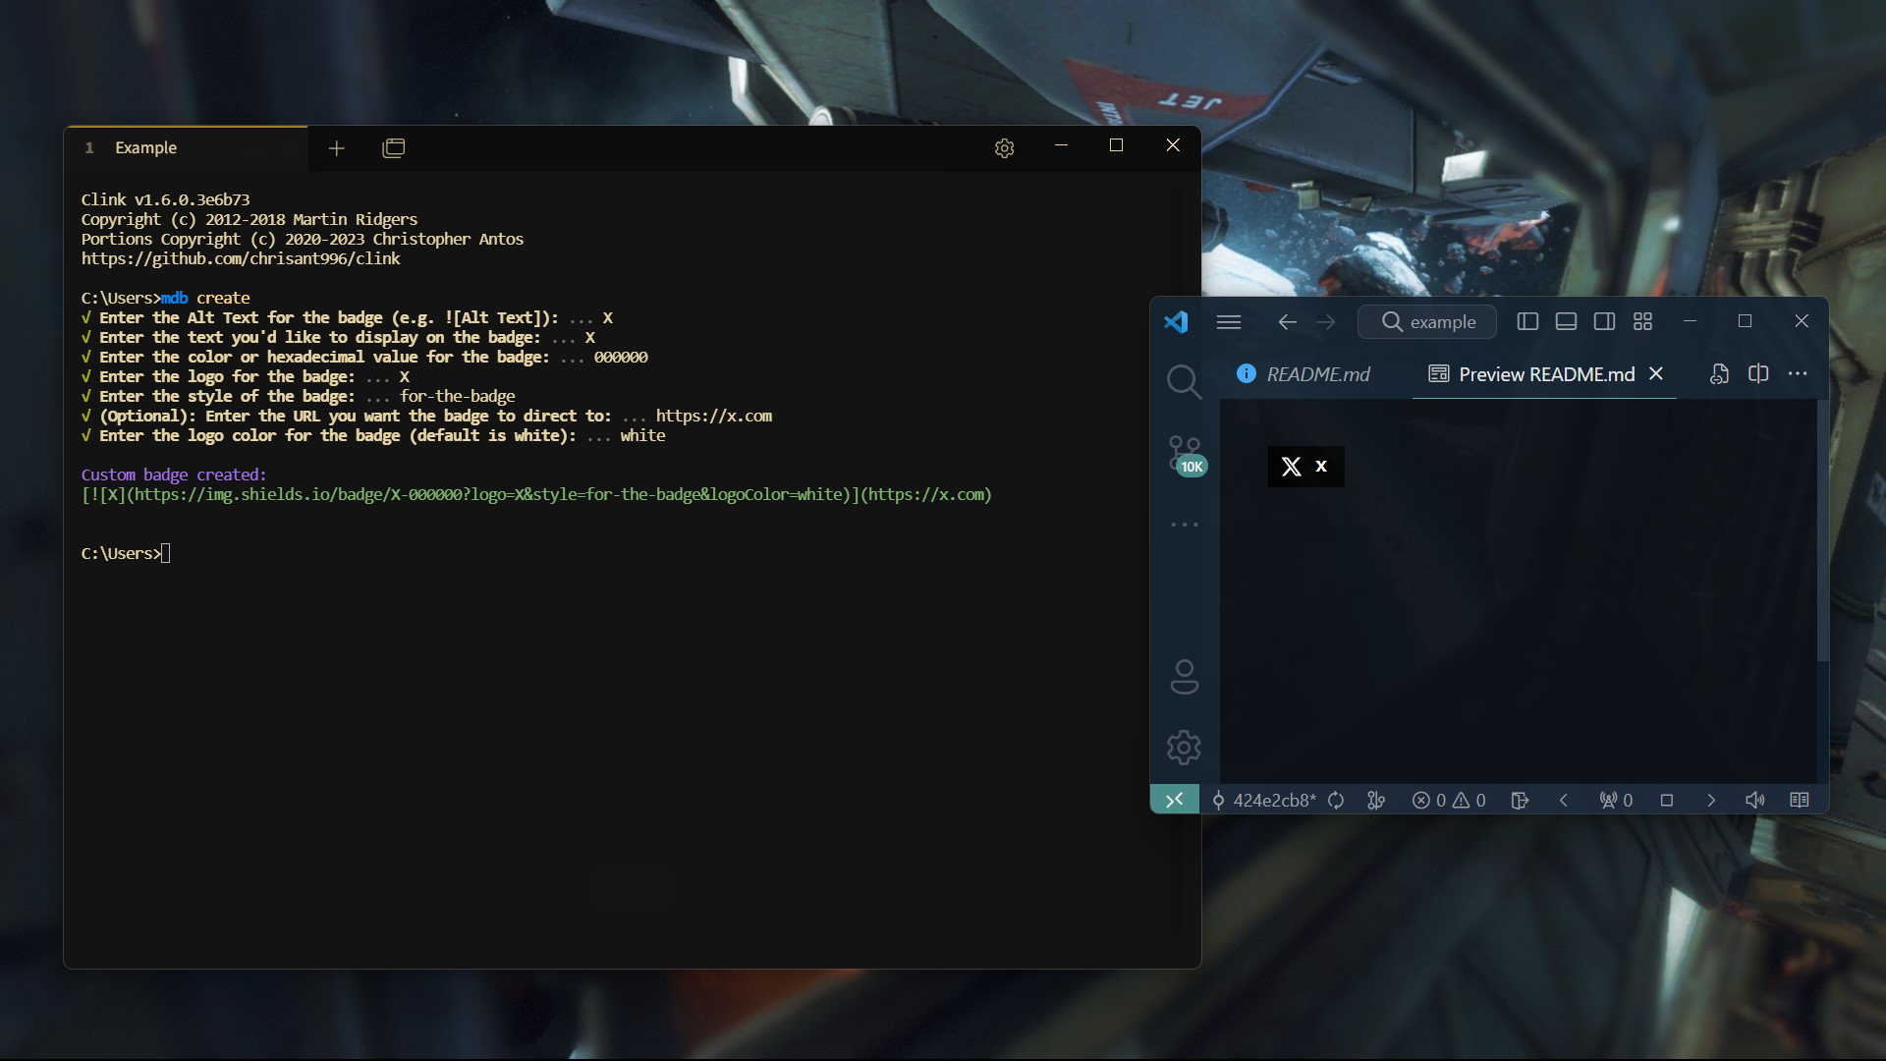The image size is (1886, 1061).
Task: Open the git graph status bar icon
Action: [1376, 800]
